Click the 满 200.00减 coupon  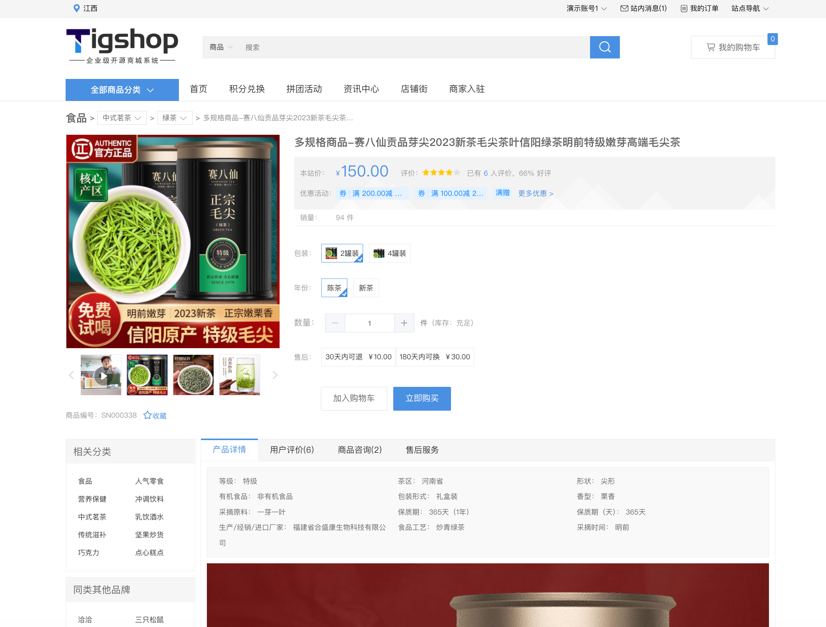[x=372, y=193]
